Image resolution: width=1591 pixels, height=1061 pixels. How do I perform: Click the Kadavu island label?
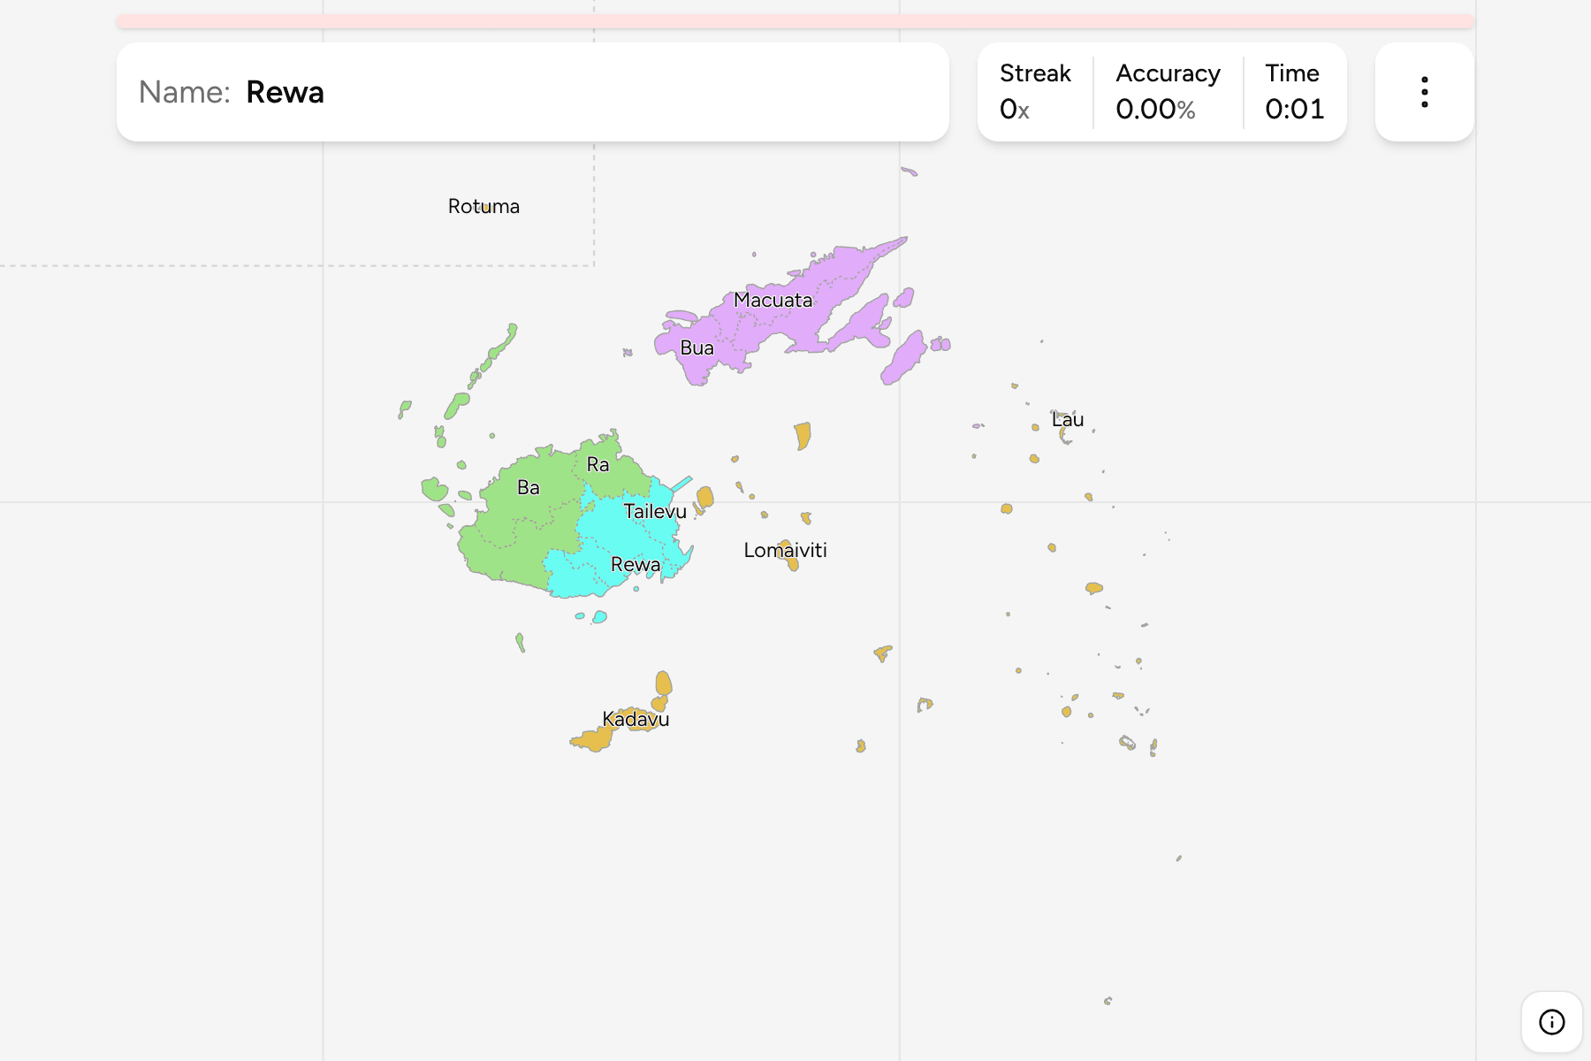click(636, 719)
